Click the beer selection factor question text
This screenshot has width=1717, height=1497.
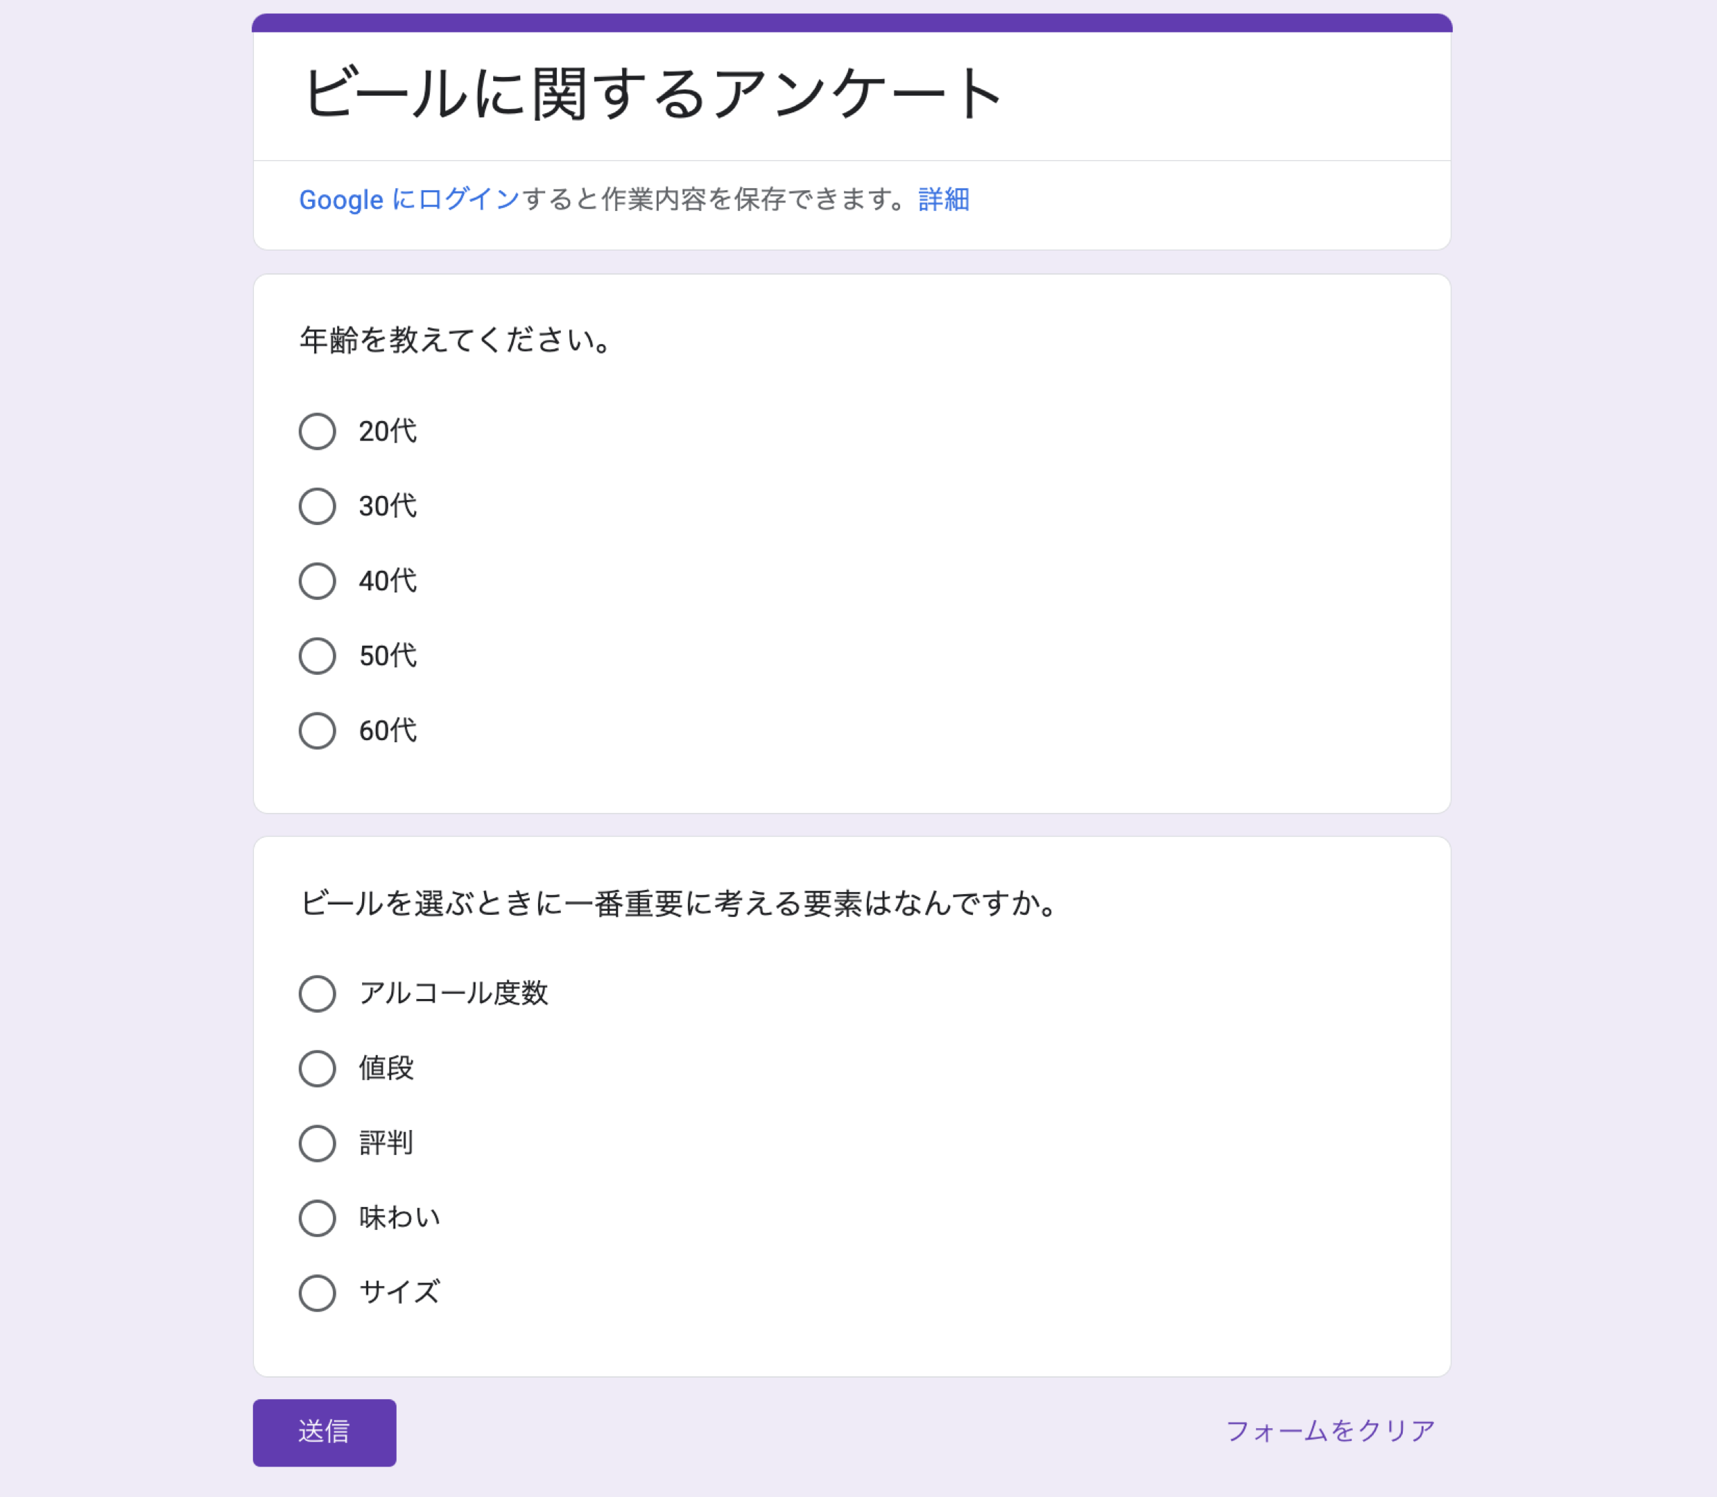click(x=680, y=903)
